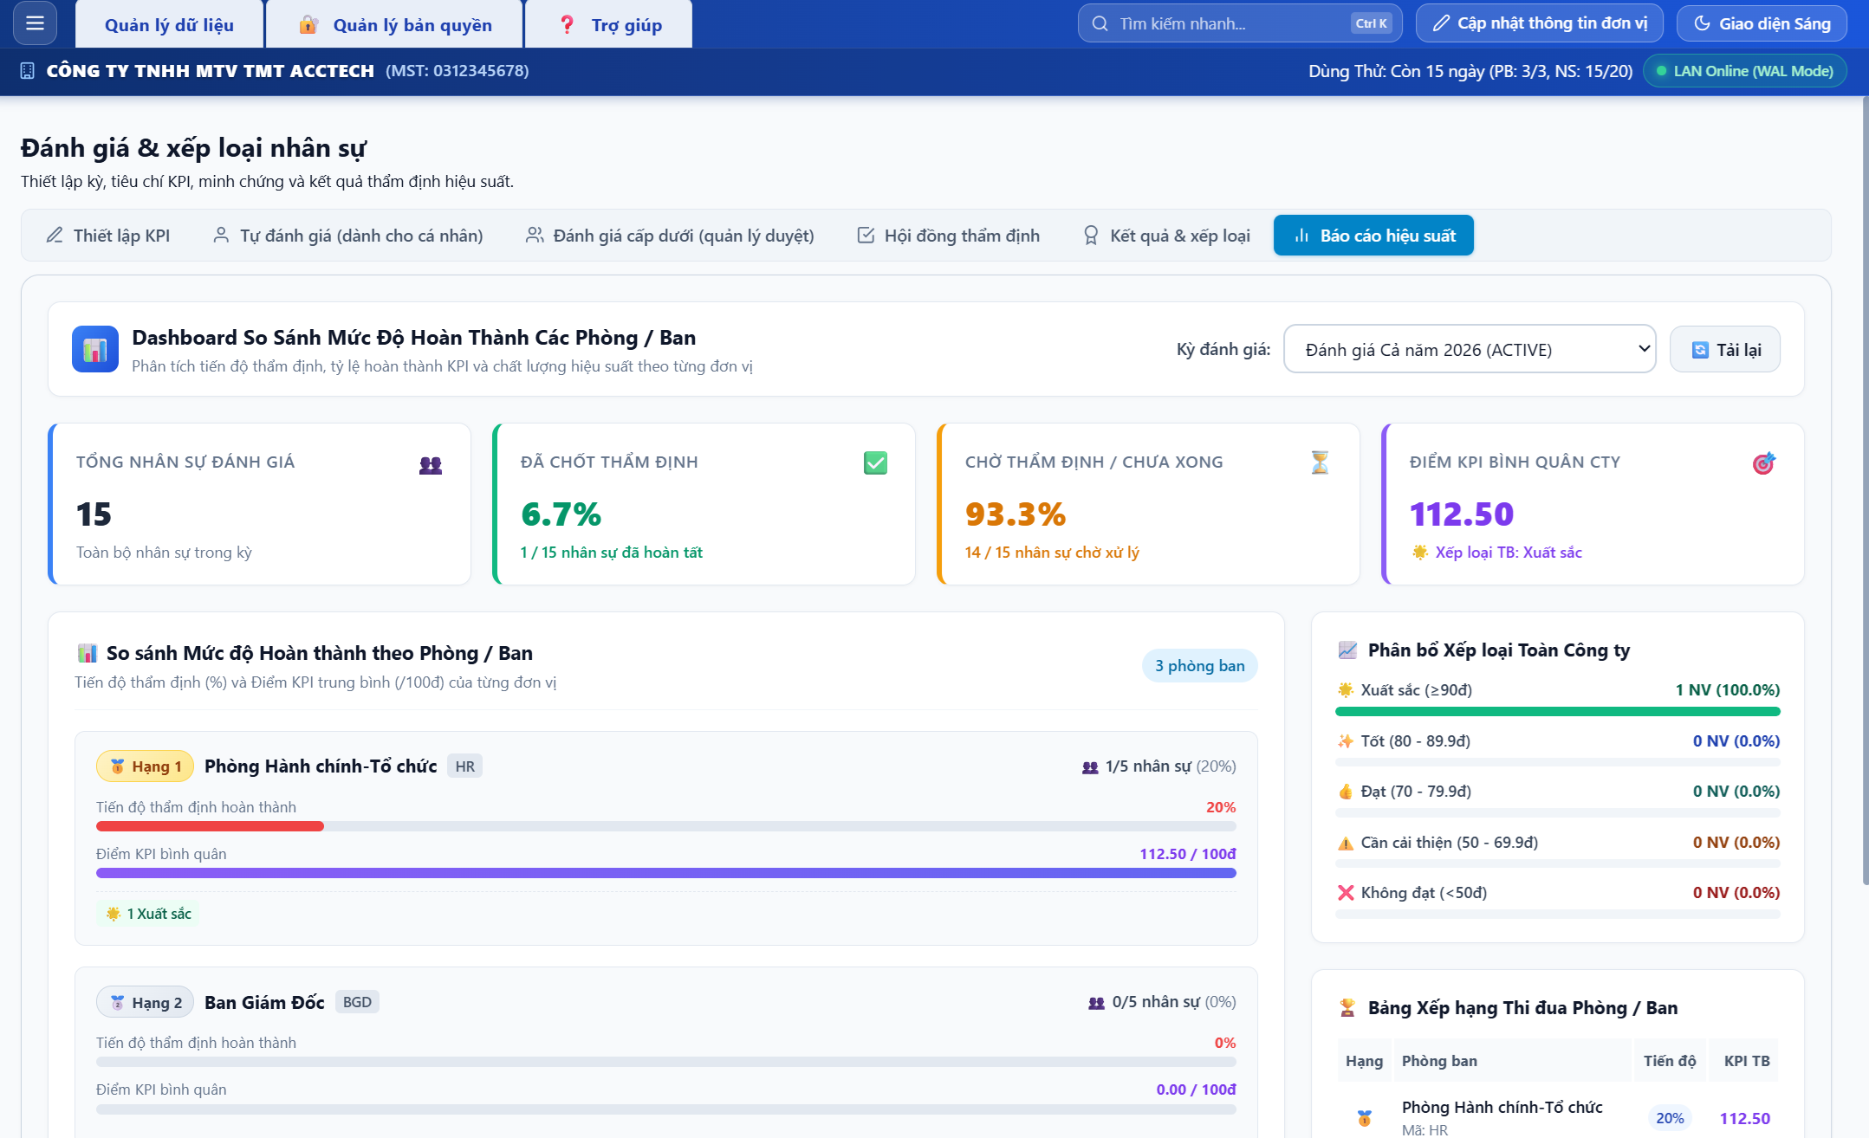The width and height of the screenshot is (1869, 1138).
Task: Click the lock icon beside Quản lý bản quyền
Action: (308, 24)
